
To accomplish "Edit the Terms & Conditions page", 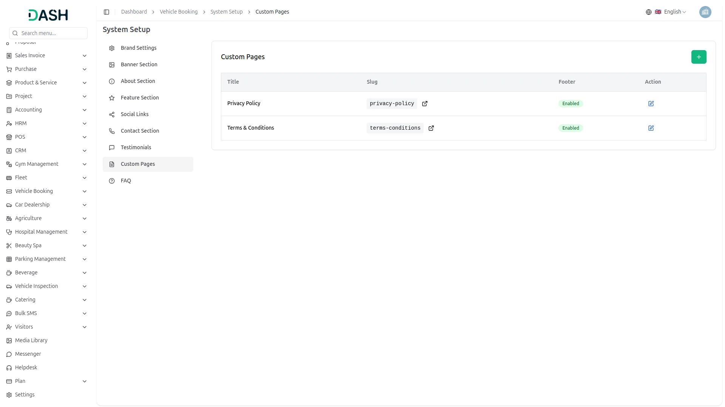I will [651, 128].
